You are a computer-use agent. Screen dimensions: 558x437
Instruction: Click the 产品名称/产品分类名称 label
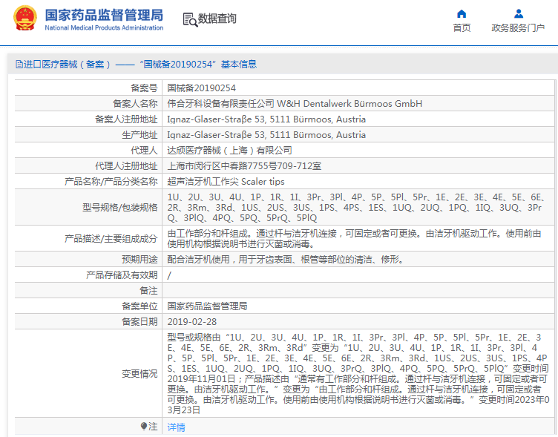(111, 182)
